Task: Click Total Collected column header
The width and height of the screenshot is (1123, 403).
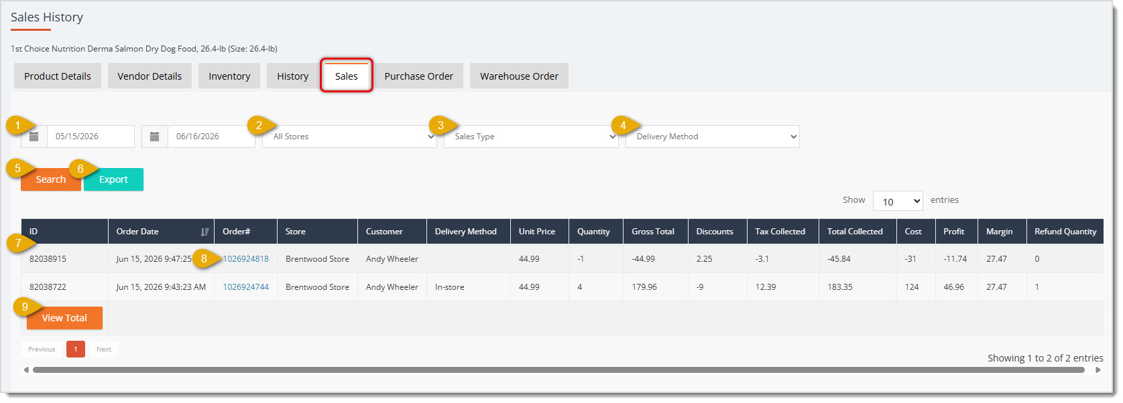Action: (858, 232)
